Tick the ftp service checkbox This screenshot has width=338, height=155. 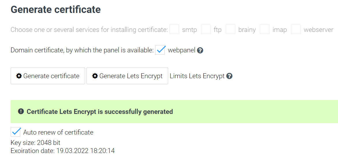[x=206, y=29]
